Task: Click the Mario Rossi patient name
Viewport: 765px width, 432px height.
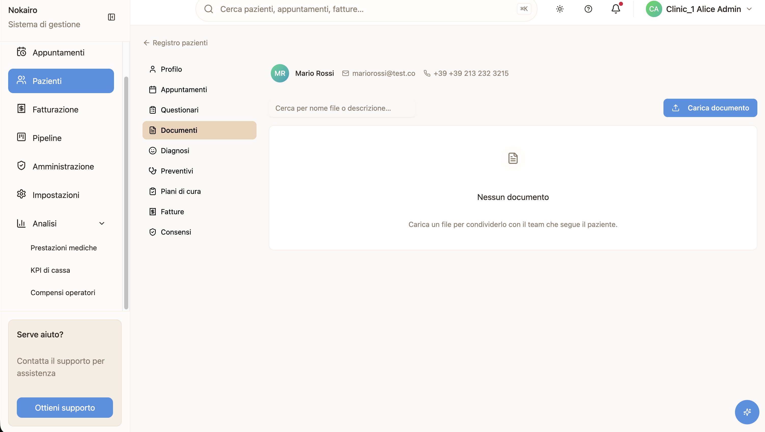Action: 315,73
